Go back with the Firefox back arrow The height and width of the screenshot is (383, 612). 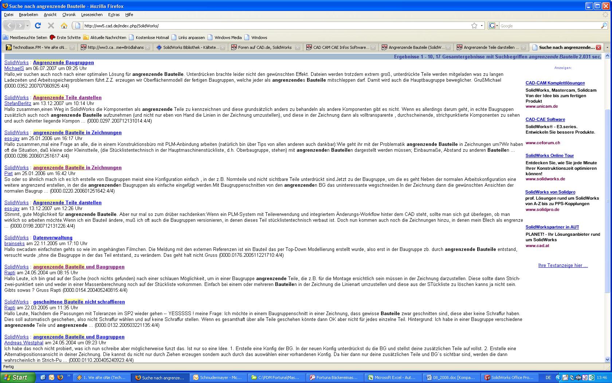9,26
